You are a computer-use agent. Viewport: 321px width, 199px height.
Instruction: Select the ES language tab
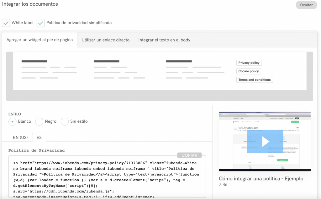click(39, 137)
